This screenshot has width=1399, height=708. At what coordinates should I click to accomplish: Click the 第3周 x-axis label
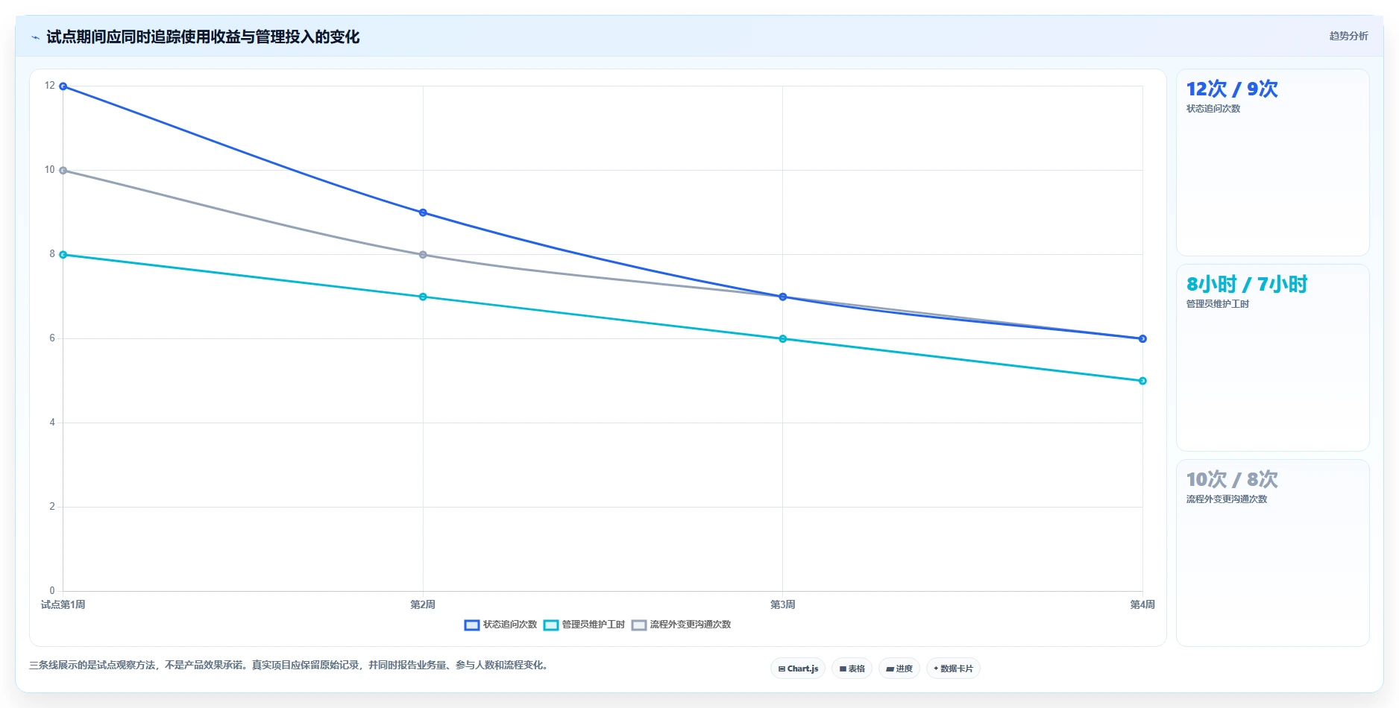(783, 604)
